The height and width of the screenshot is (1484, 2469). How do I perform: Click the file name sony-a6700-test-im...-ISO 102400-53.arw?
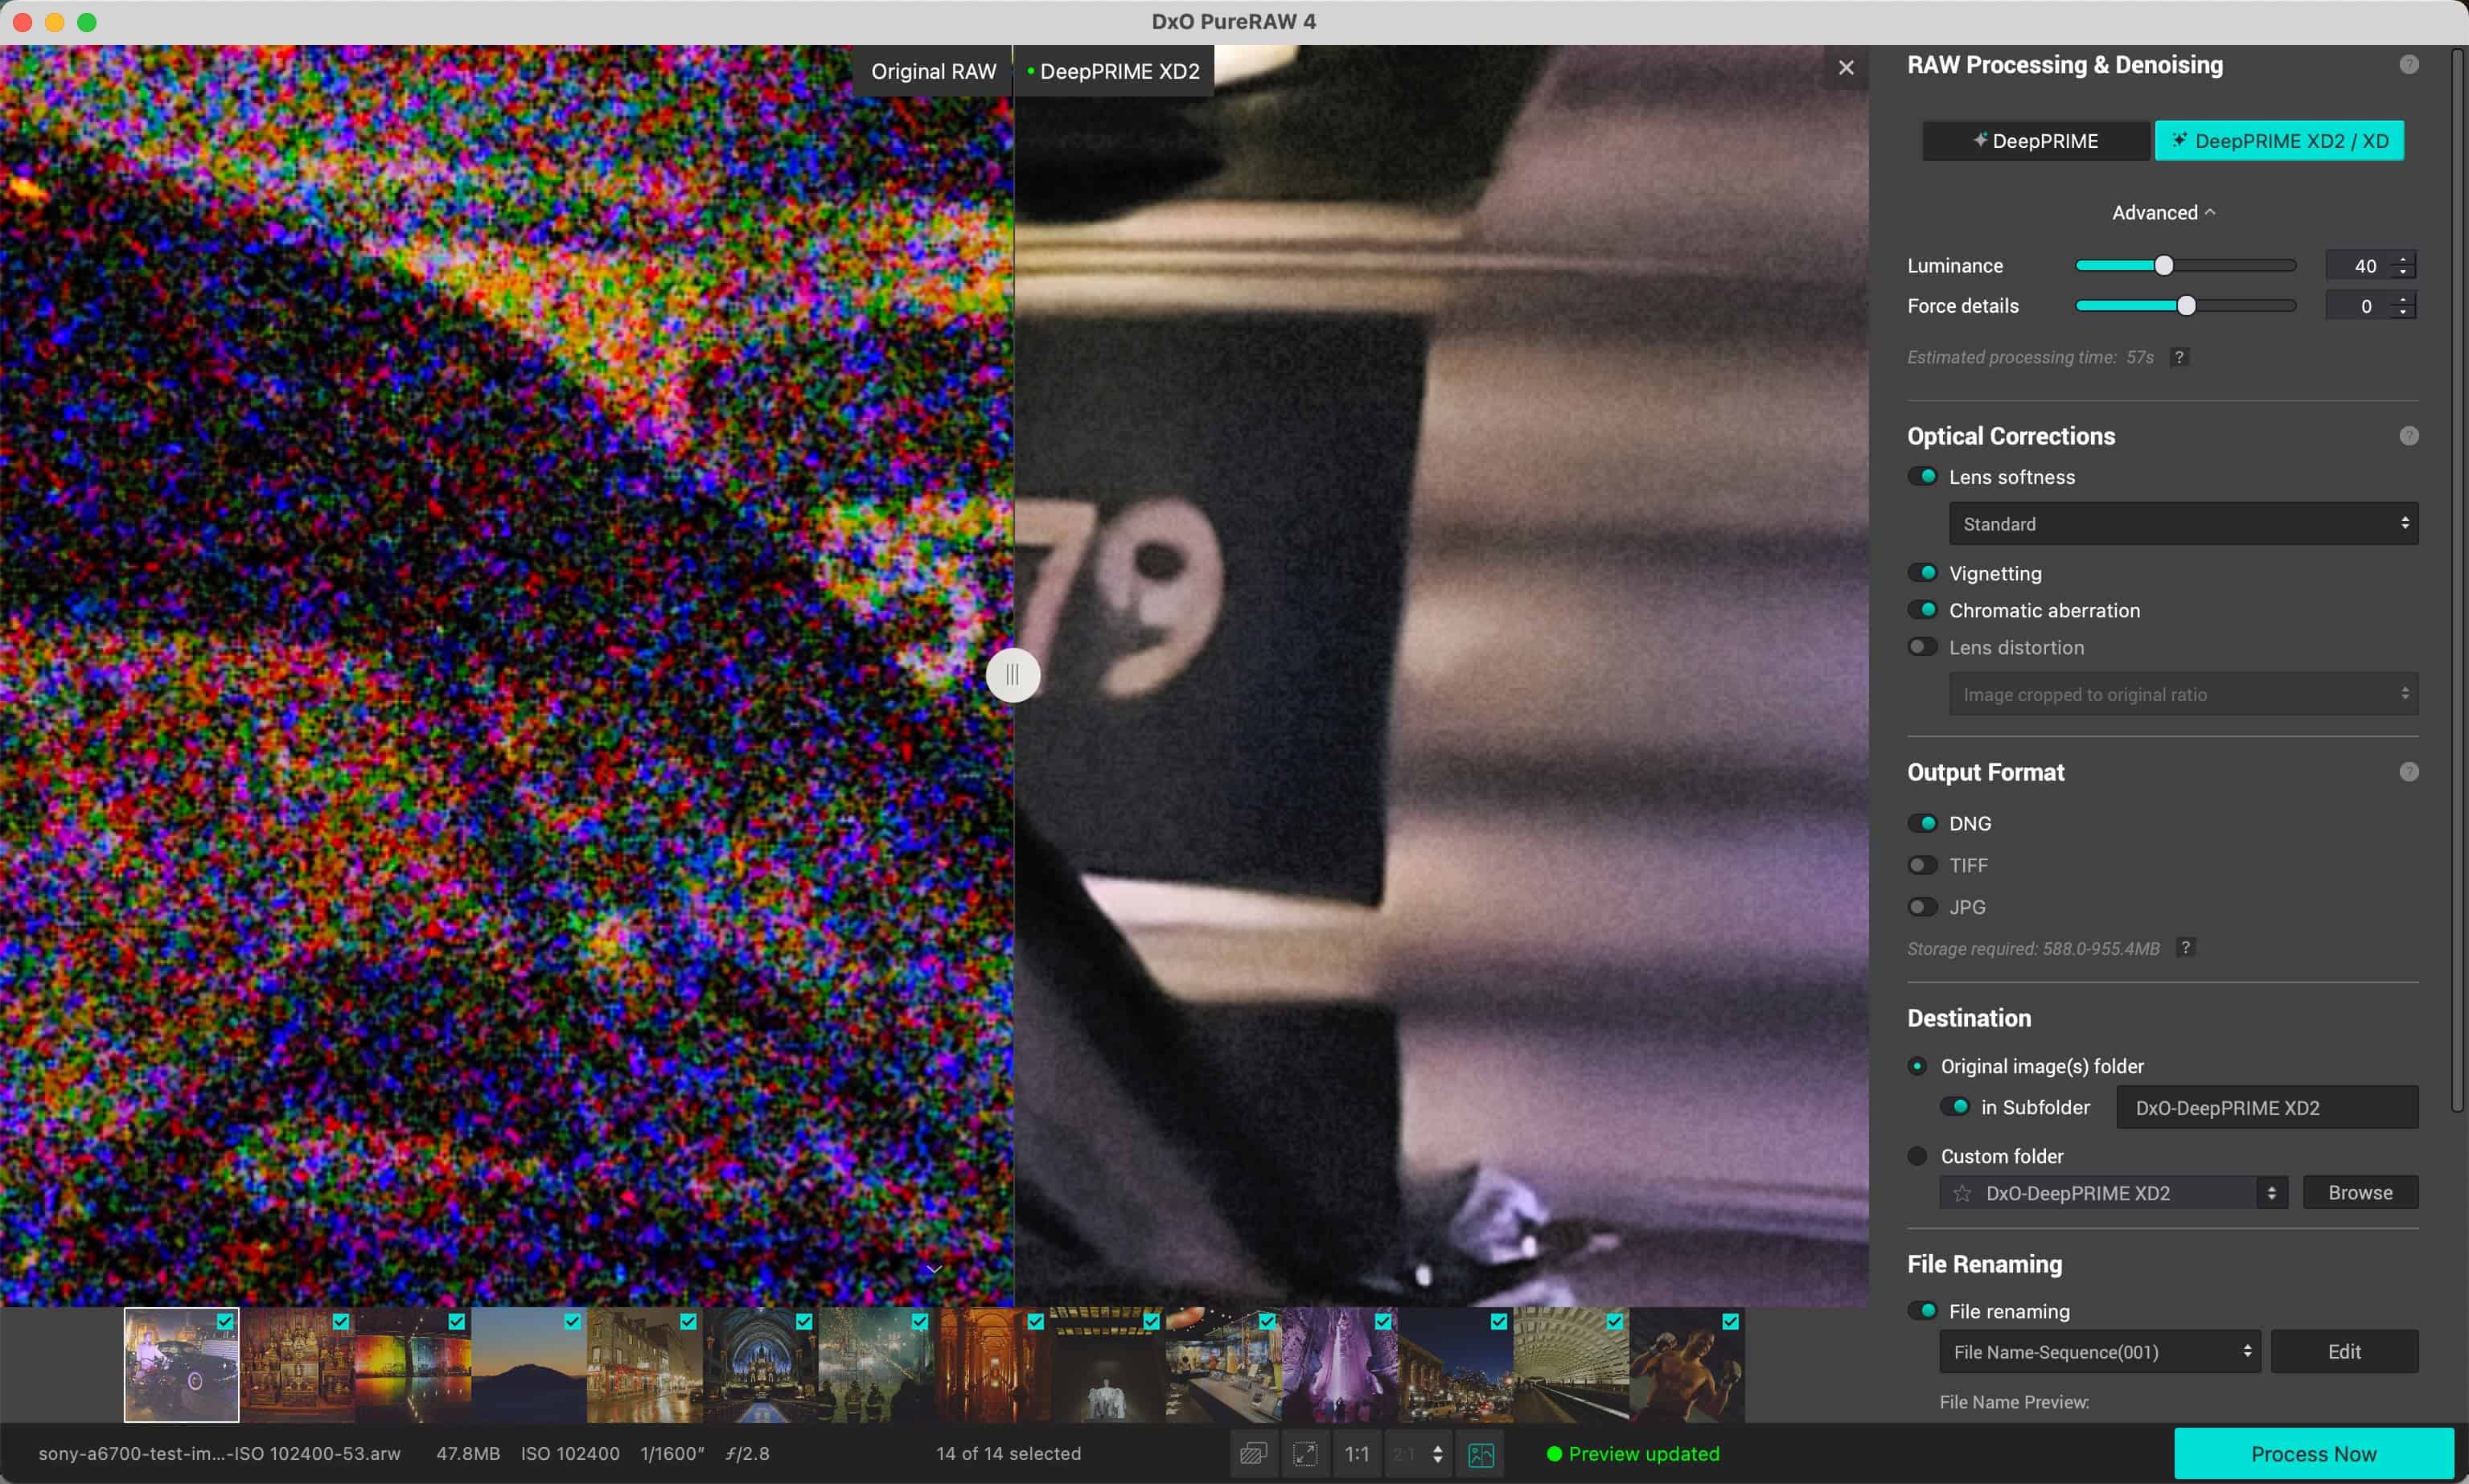pos(219,1453)
